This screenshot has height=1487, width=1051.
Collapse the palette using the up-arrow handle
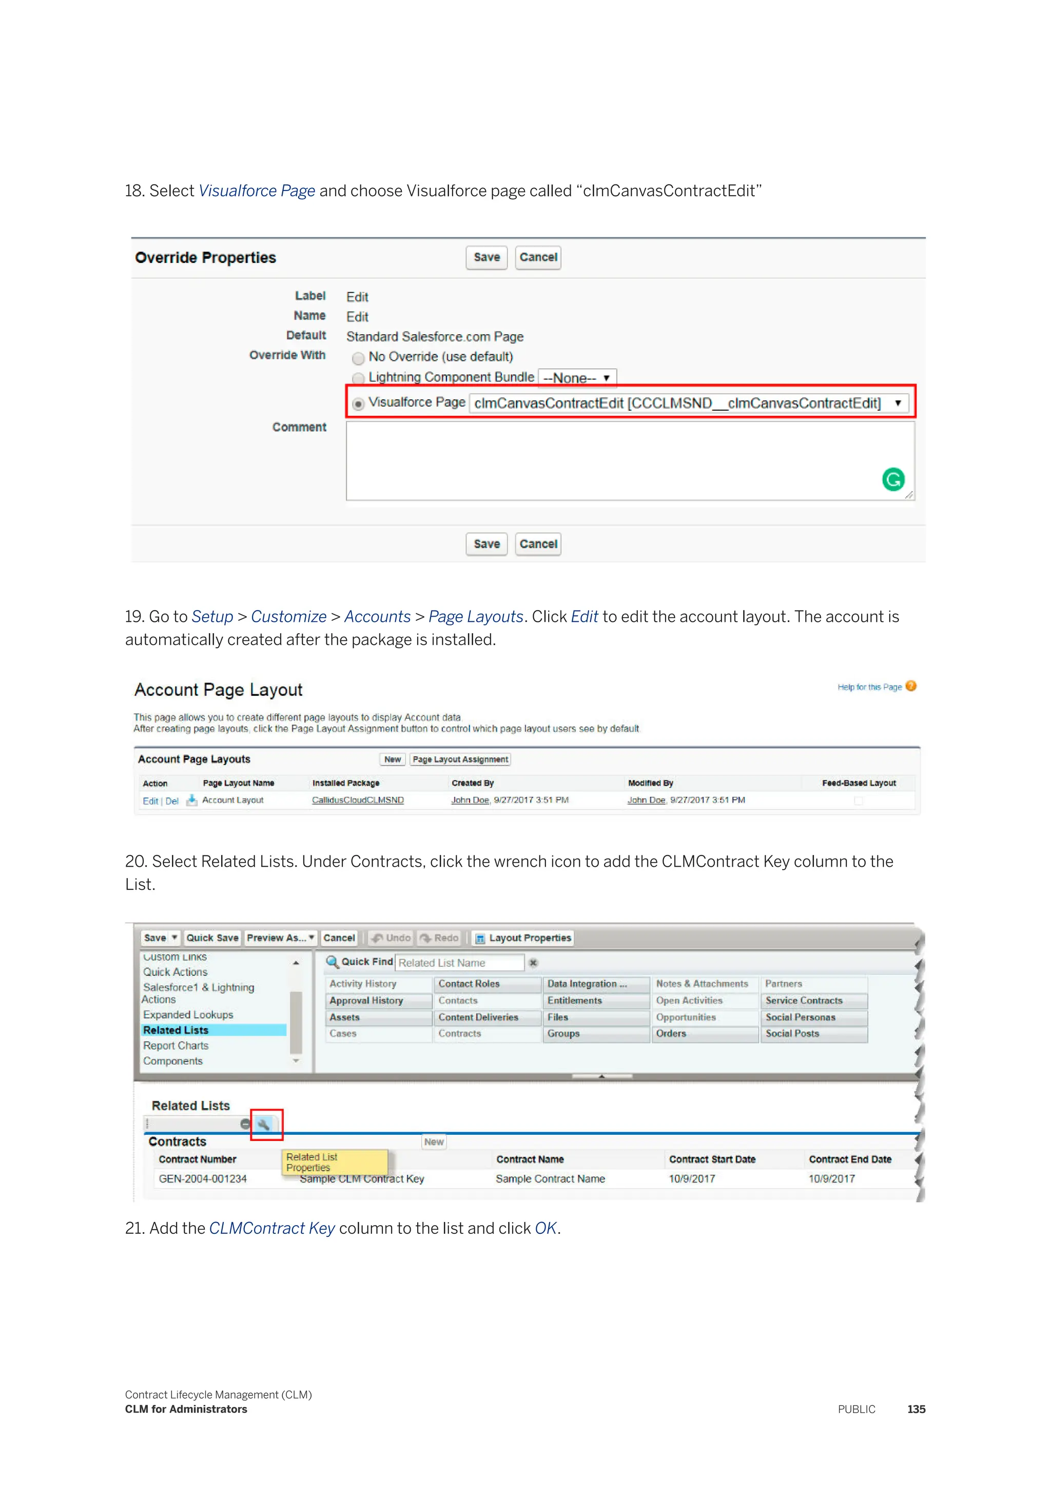tap(602, 1076)
